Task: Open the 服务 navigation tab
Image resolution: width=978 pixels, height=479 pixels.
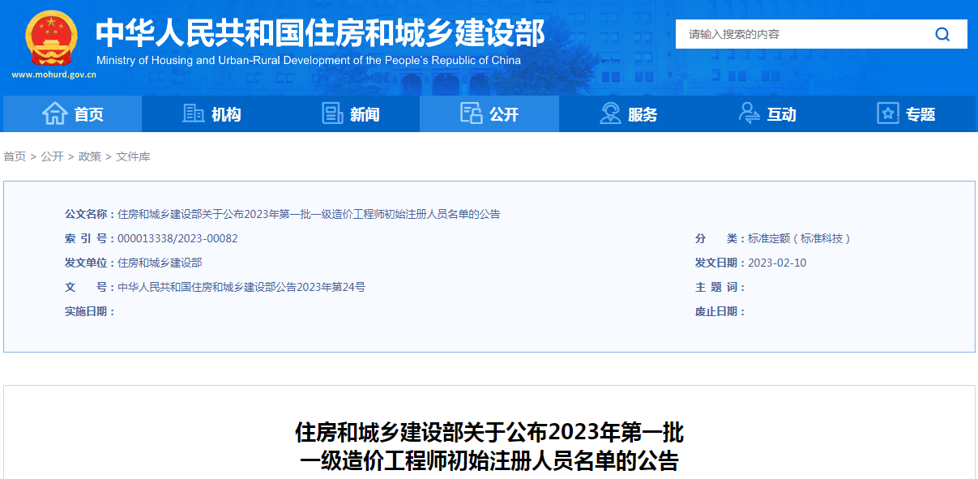Action: coord(628,113)
